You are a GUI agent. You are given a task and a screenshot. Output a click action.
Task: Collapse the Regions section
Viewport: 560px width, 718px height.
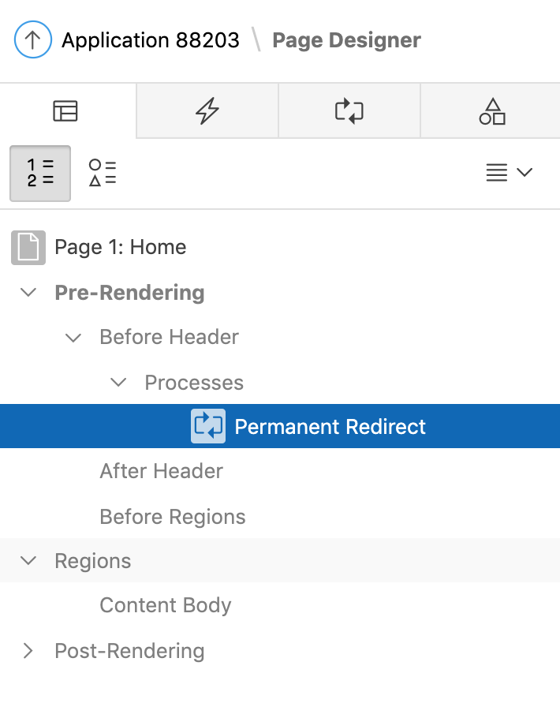pyautogui.click(x=28, y=561)
